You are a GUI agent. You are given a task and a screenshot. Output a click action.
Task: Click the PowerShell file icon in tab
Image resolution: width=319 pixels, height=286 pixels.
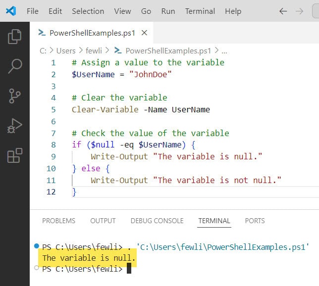click(x=42, y=33)
